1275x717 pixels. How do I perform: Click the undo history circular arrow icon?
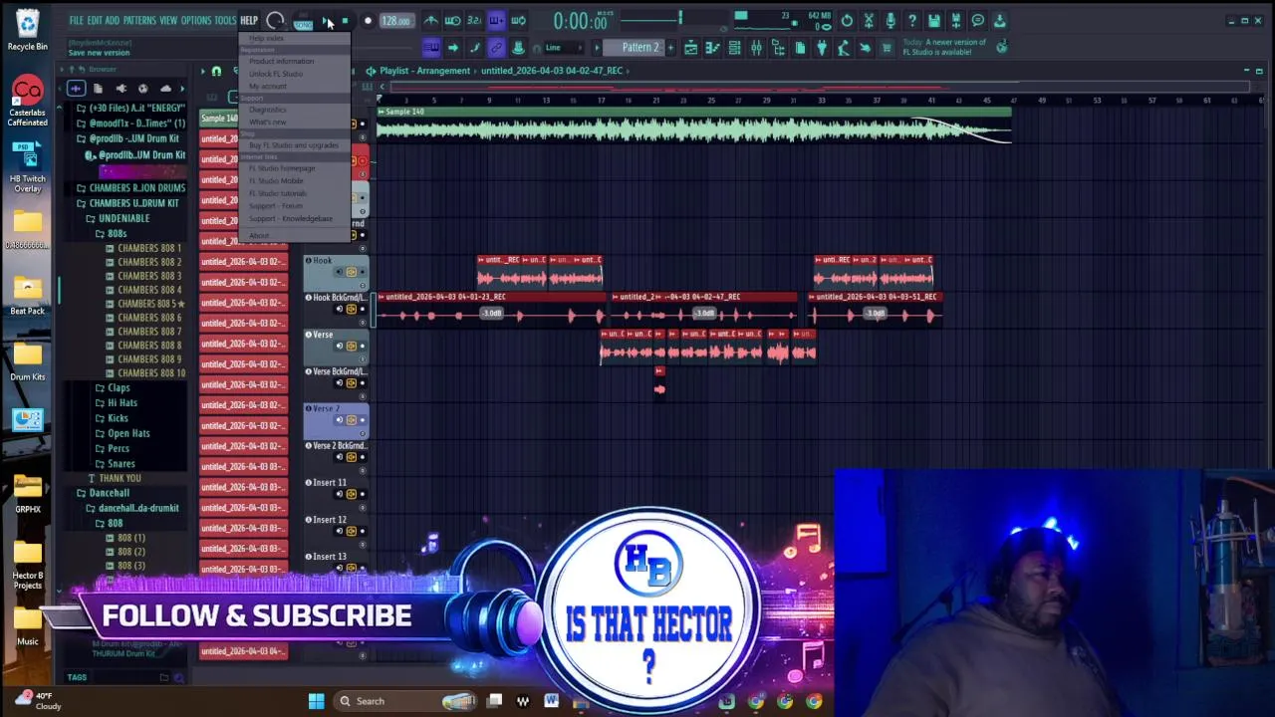coord(847,21)
